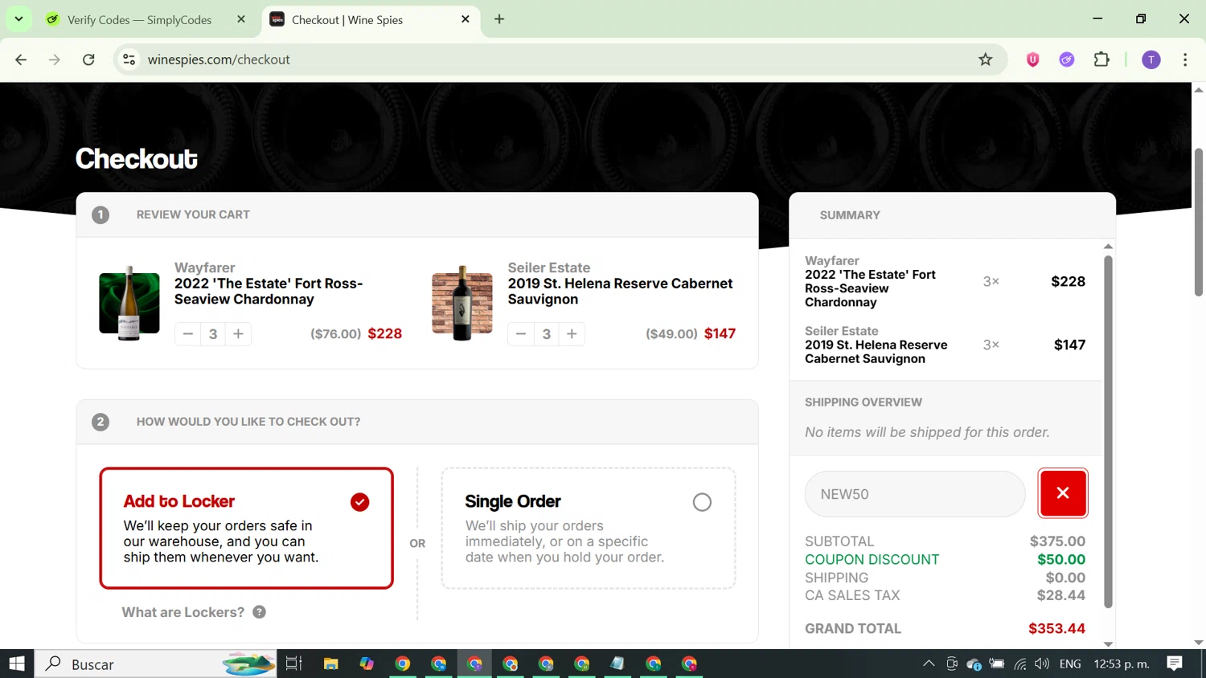Click the Seiler Estate $147 price in cart
The width and height of the screenshot is (1206, 678).
[x=720, y=333]
